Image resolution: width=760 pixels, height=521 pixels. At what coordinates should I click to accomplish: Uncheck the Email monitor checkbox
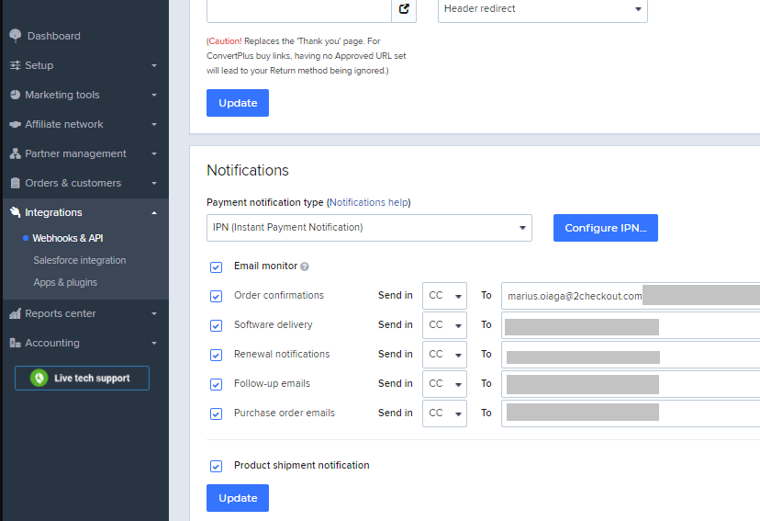point(216,267)
